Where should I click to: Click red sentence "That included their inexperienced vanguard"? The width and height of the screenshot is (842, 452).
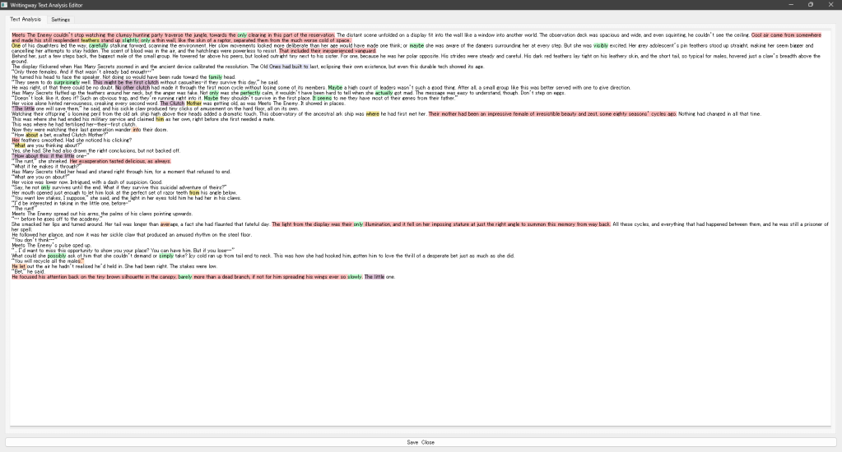point(327,51)
